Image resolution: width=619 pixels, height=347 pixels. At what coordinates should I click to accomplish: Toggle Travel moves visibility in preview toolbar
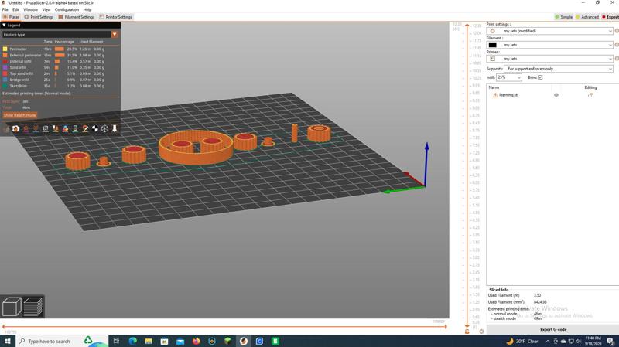6,128
